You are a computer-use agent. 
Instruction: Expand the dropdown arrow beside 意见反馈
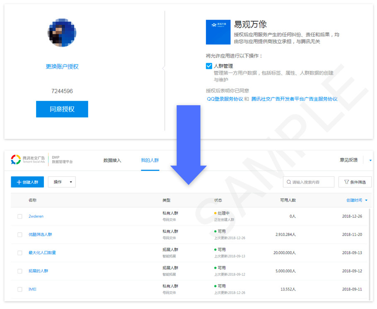click(x=370, y=160)
